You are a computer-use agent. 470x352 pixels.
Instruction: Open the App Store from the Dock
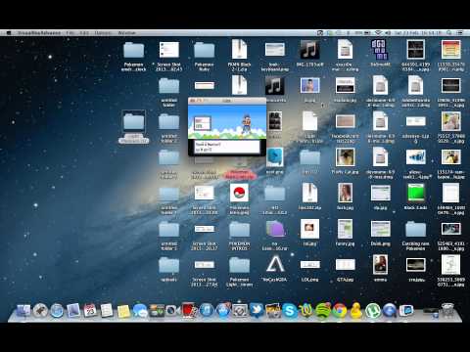[223, 310]
